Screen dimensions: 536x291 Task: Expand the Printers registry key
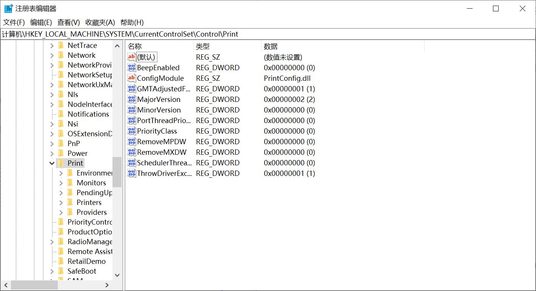pyautogui.click(x=61, y=202)
